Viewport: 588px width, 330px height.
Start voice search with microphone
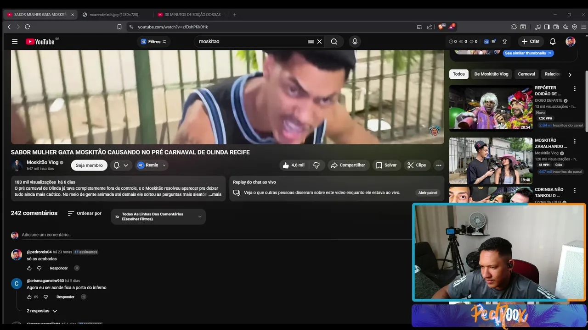(x=355, y=42)
